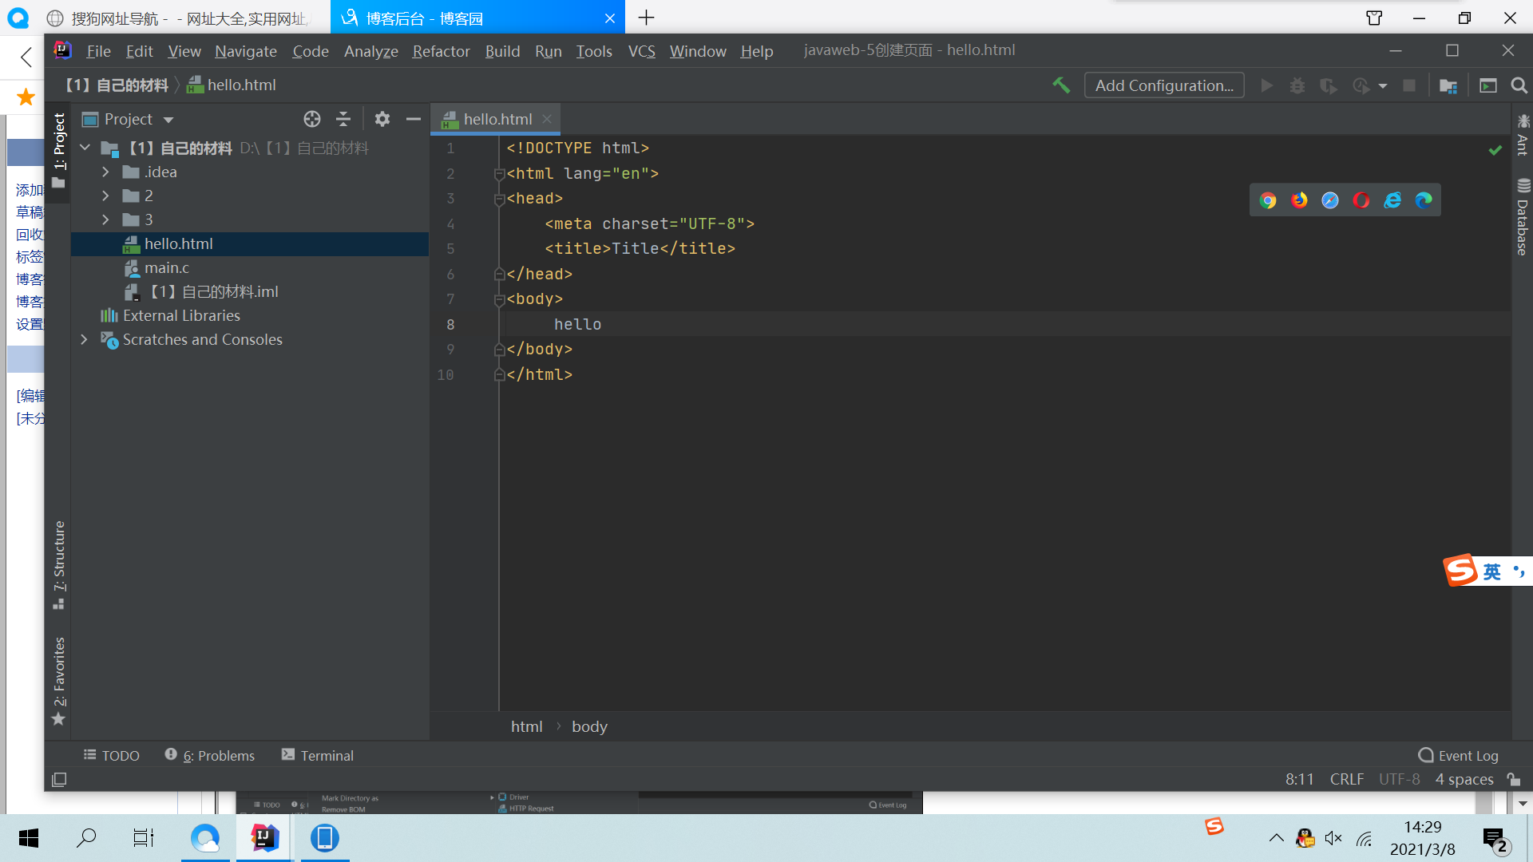Open in Firefox browser icon
This screenshot has height=862, width=1533.
click(1299, 200)
